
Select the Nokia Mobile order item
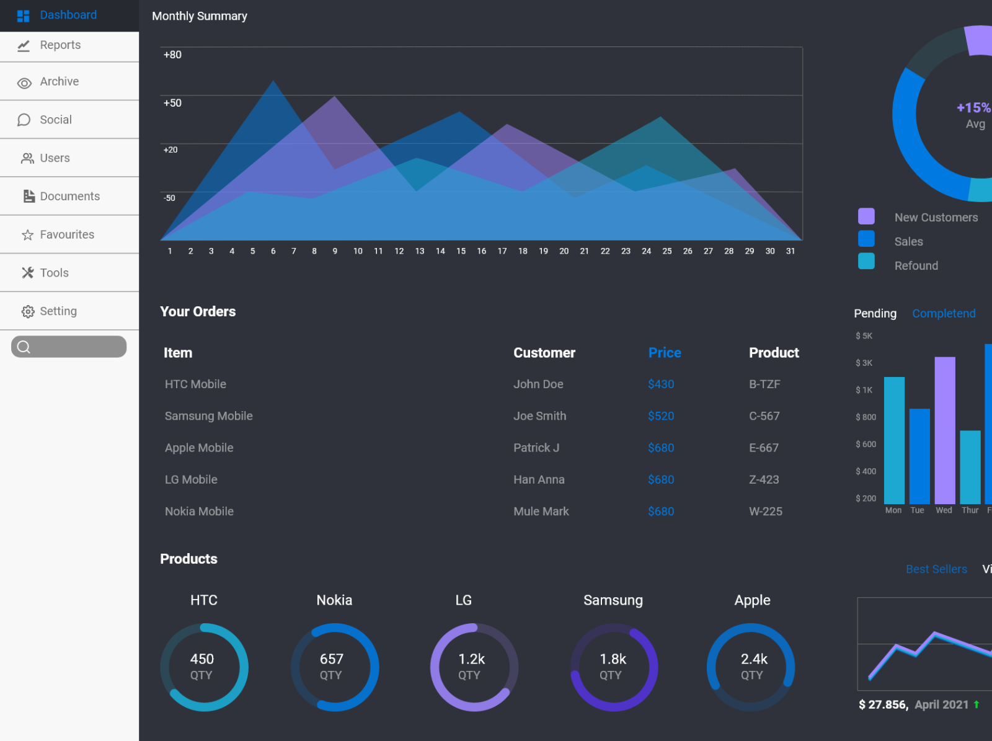click(x=199, y=512)
